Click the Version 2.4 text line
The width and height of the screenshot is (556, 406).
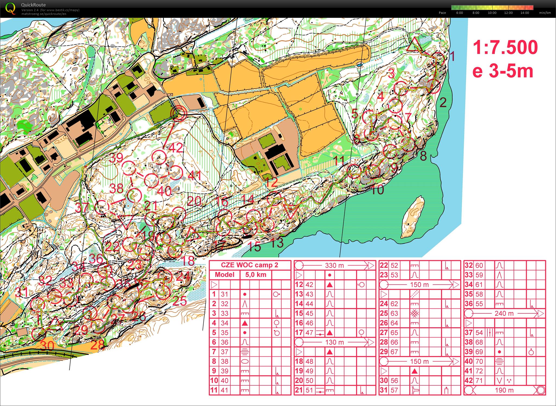click(x=50, y=10)
